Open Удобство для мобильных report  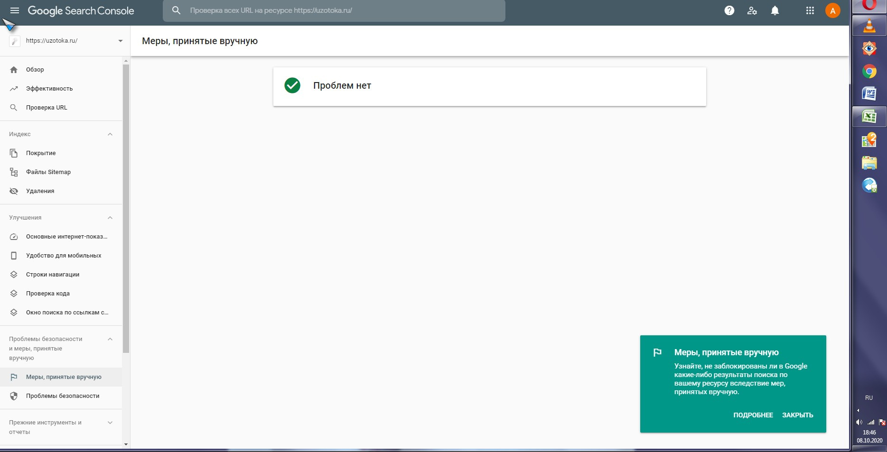61,256
